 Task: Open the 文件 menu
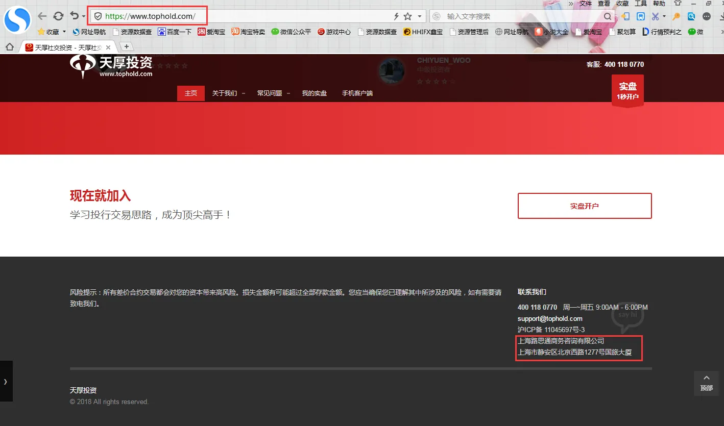point(586,4)
